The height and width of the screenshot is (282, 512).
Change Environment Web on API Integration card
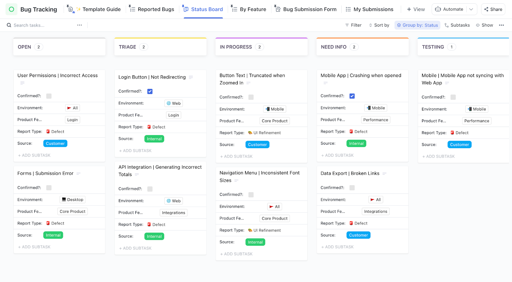(x=174, y=201)
